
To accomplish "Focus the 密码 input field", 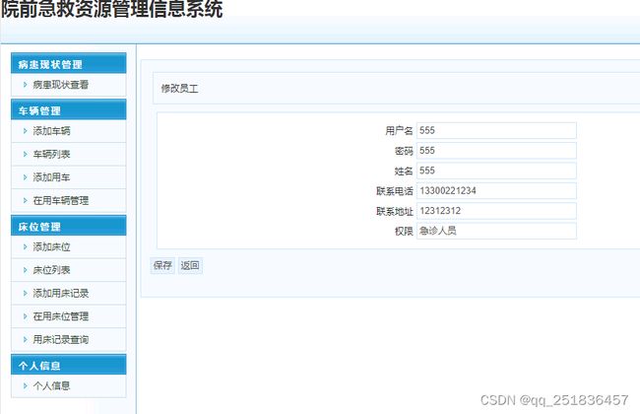I will point(496,151).
